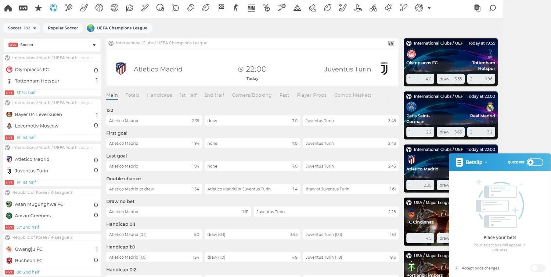Screen dimensions: 551x277
Task: Bet Atletico Madrid or draw 1.34
Action: coord(154,189)
